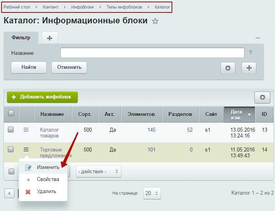Viewport: 275px width, 211px height.
Task: Add new filter tab with plus
Action: coord(50,38)
